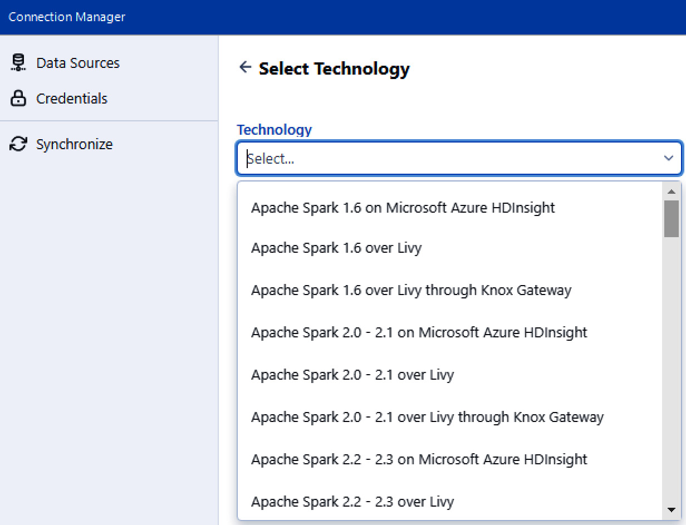The width and height of the screenshot is (686, 525).
Task: Collapse Technology dropdown with chevron arrow
Action: [x=669, y=159]
